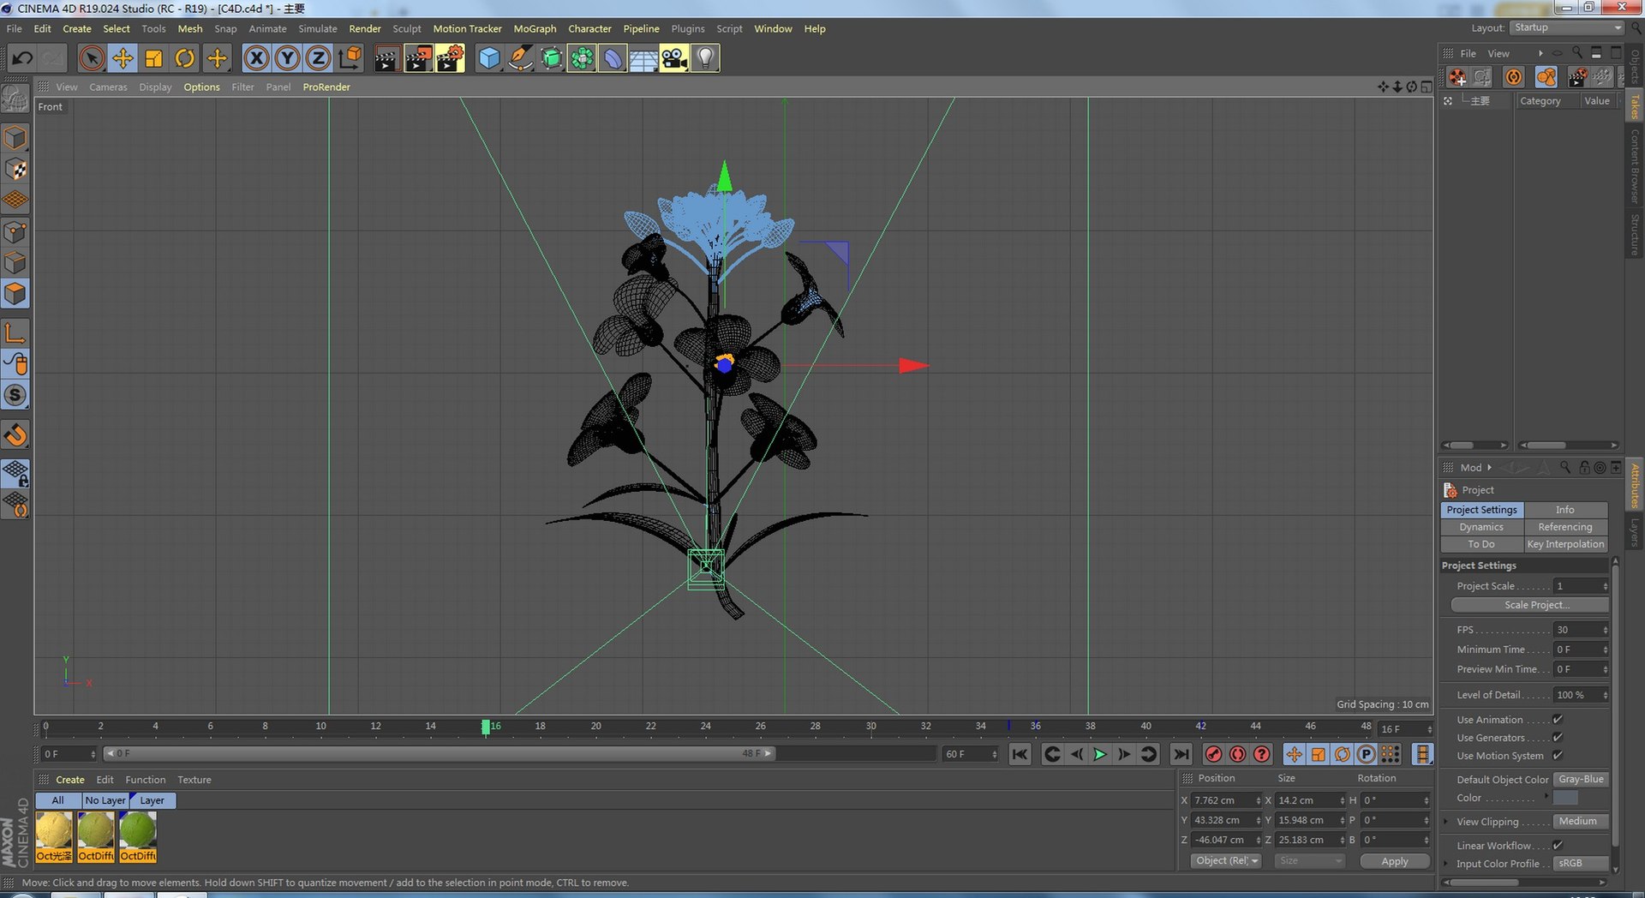
Task: Open Default Object Color Gray-Blue dropdown
Action: [x=1582, y=779]
